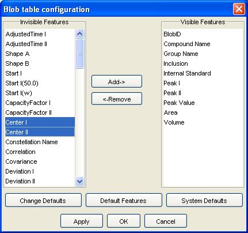This screenshot has width=248, height=233.
Task: Close the Blob table configuration dialog
Action: coord(239,9)
